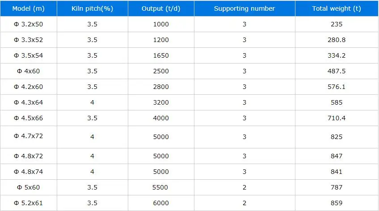
Task: Select the Φ 4.3x64 model row label
Action: (x=28, y=102)
